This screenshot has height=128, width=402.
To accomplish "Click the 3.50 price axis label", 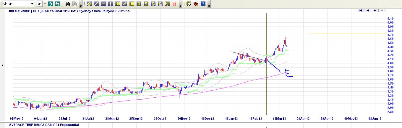I will [x=390, y=83].
